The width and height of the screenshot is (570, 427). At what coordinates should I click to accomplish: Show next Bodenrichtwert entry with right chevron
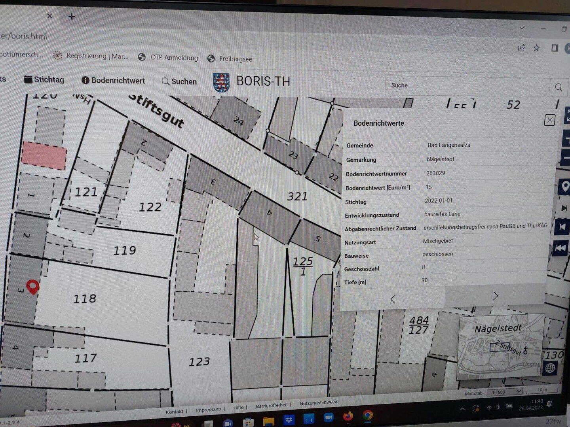tap(495, 296)
